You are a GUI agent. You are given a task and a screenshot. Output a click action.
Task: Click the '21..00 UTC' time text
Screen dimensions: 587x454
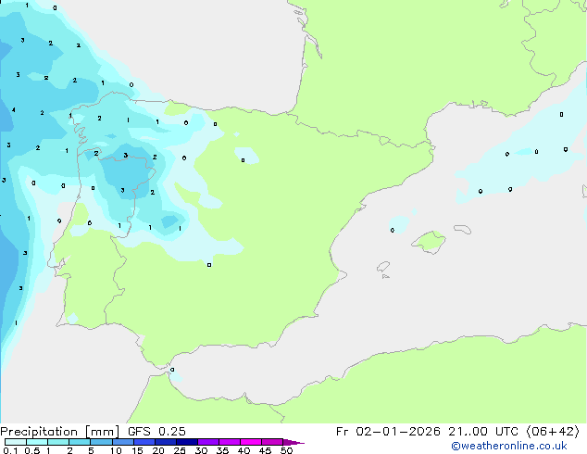click(x=483, y=432)
